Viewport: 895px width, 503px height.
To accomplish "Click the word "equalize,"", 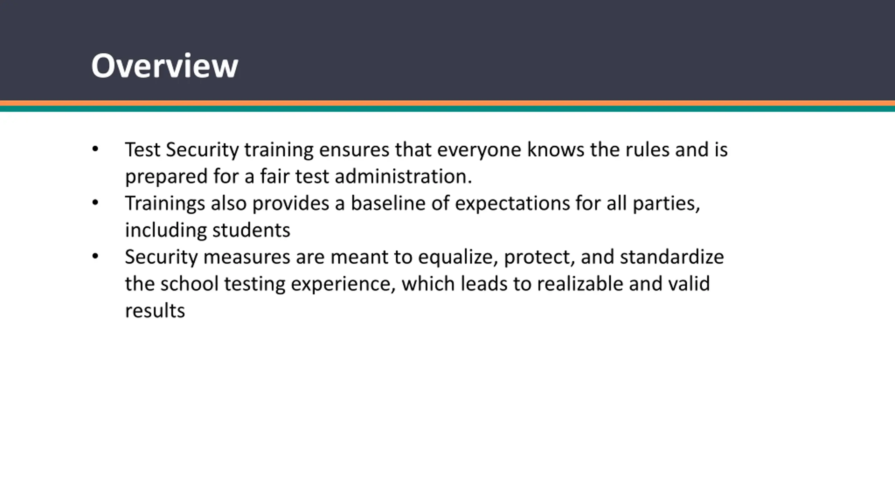I will coord(458,257).
